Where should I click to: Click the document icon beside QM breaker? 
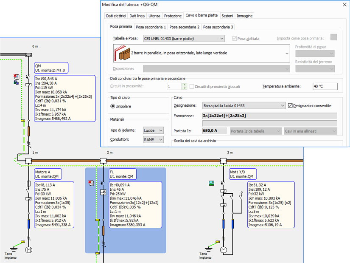point(16,77)
